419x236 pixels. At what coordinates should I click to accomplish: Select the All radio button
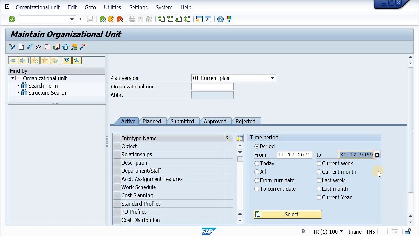[x=257, y=172]
